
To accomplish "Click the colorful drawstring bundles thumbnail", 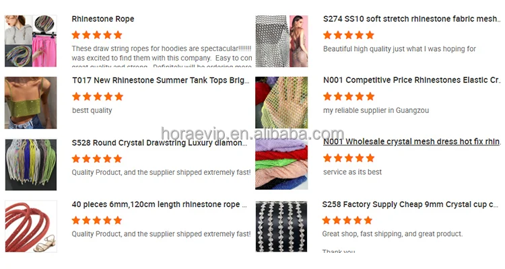I will pos(31,164).
